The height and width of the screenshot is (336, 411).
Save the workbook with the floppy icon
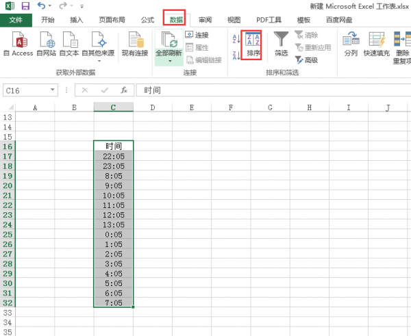tap(25, 5)
